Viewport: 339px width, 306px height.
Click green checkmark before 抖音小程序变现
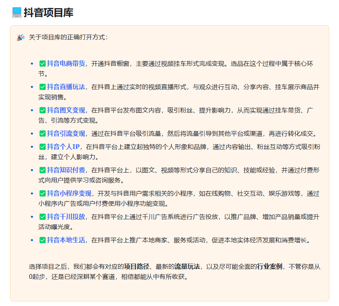pos(42,194)
